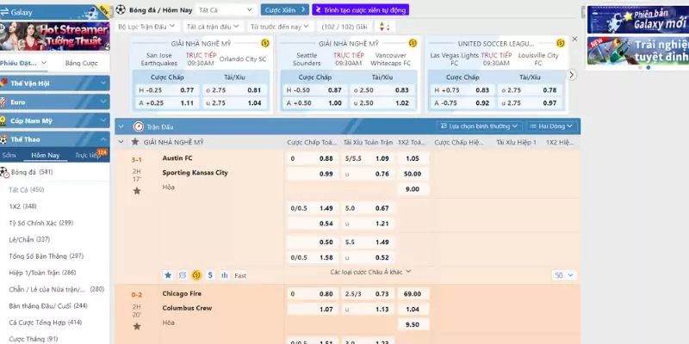689x344 pixels.
Task: Click the coin icon on Las Vegas Lights card
Action: point(561,44)
